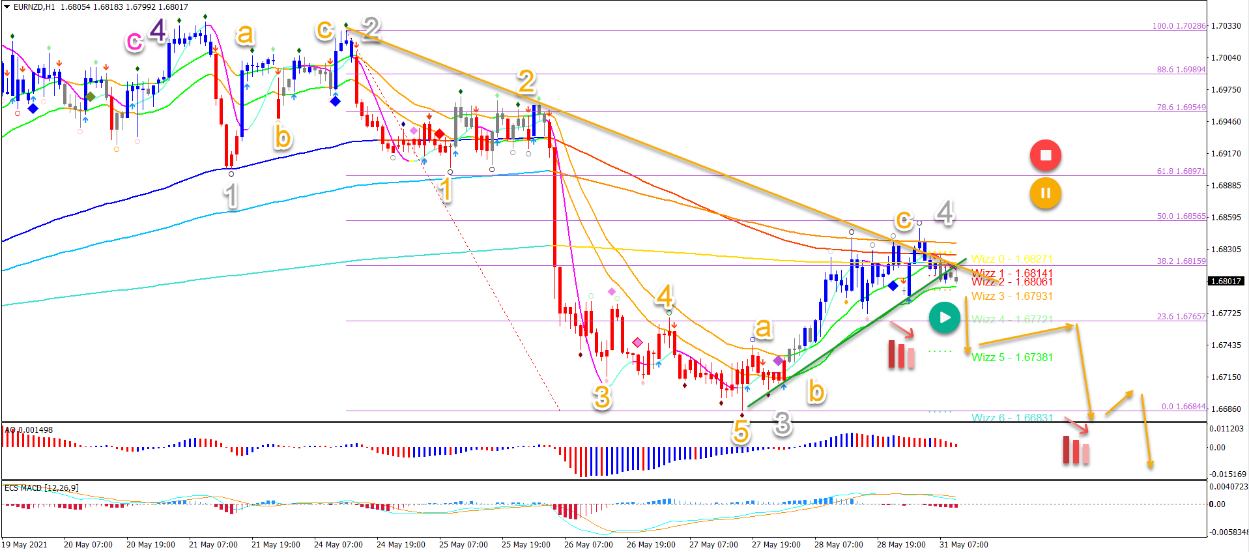Image resolution: width=1249 pixels, height=552 pixels.
Task: Select the AO 0.001498 indicator label
Action: coord(29,430)
